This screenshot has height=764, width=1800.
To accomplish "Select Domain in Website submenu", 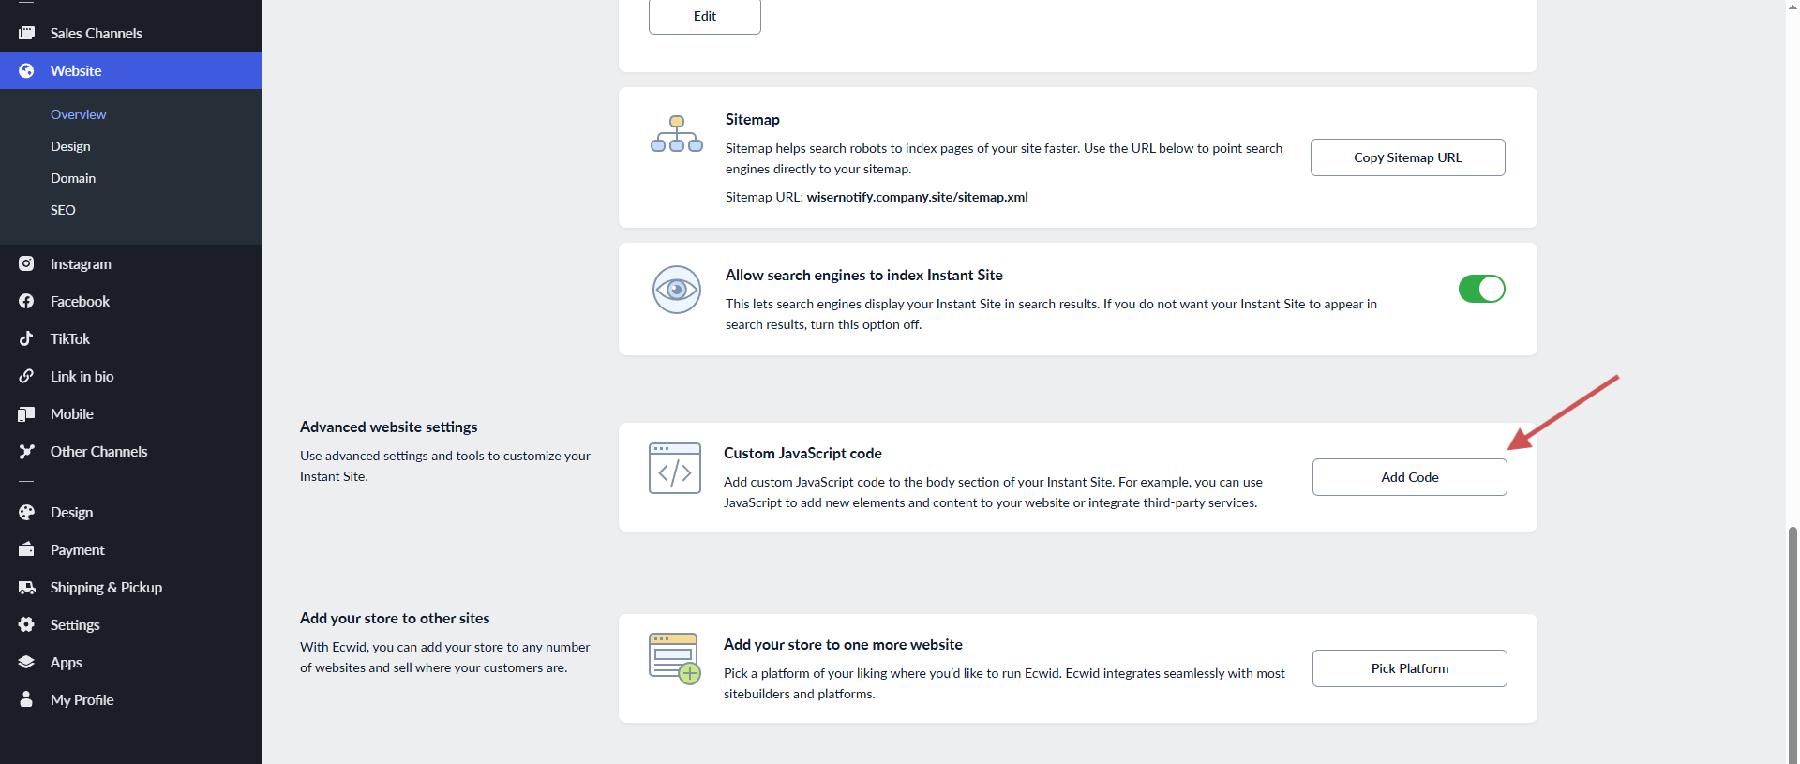I will pyautogui.click(x=73, y=178).
